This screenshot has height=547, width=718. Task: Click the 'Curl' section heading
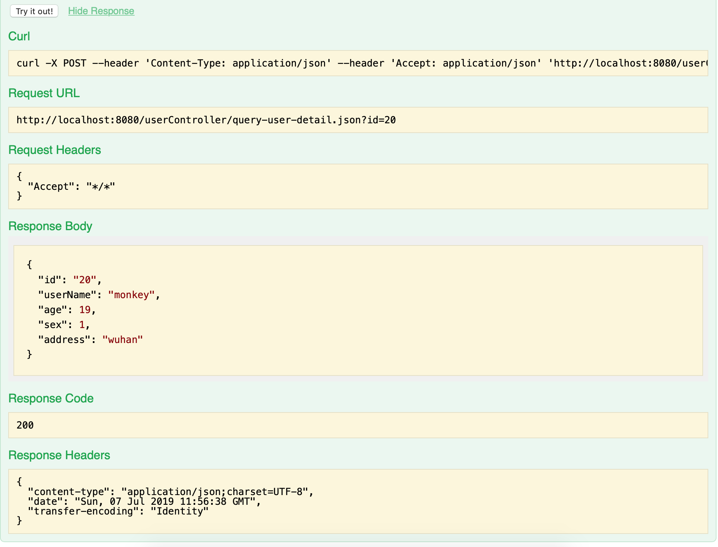[x=19, y=36]
